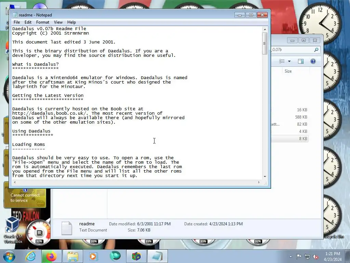Click horizontal scrollbar right arrow in Notepad
Screen dimensions: 350x263
259,182
